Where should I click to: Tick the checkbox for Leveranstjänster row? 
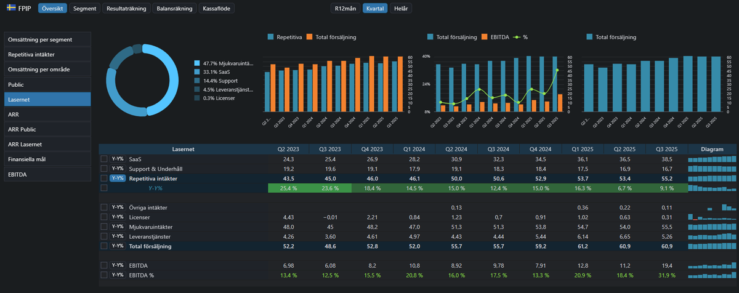pyautogui.click(x=103, y=236)
